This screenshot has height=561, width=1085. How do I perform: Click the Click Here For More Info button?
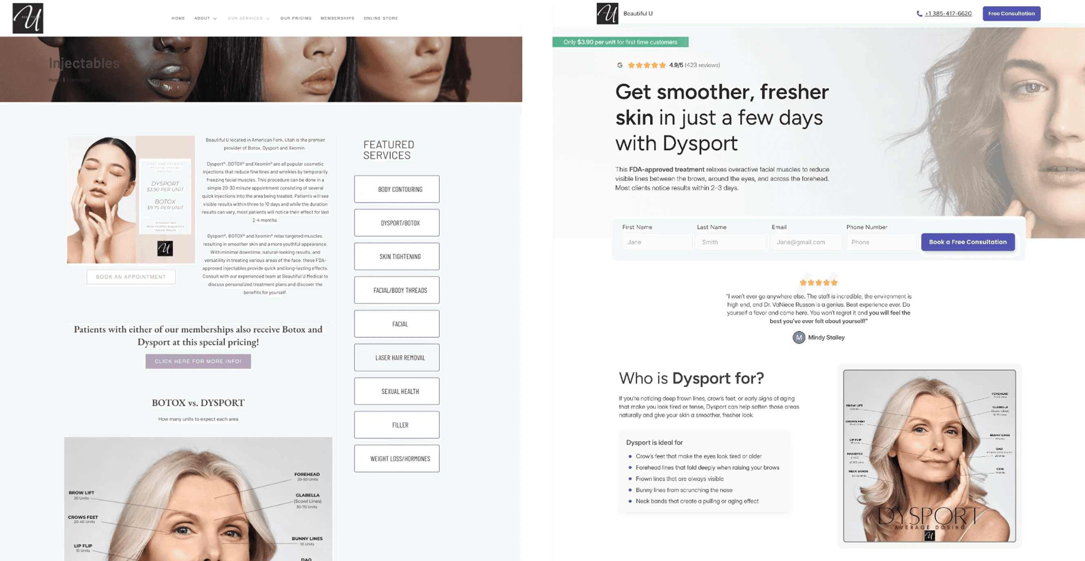[x=198, y=361]
